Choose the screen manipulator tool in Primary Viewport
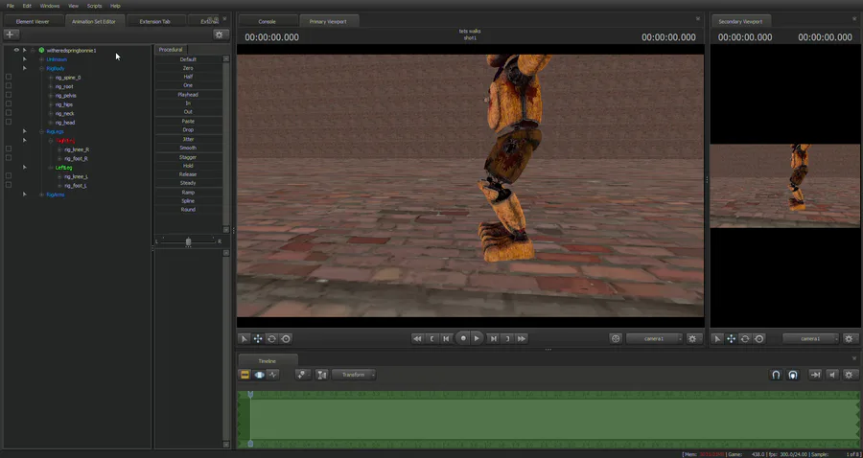Viewport: 863px width, 458px height. [286, 338]
